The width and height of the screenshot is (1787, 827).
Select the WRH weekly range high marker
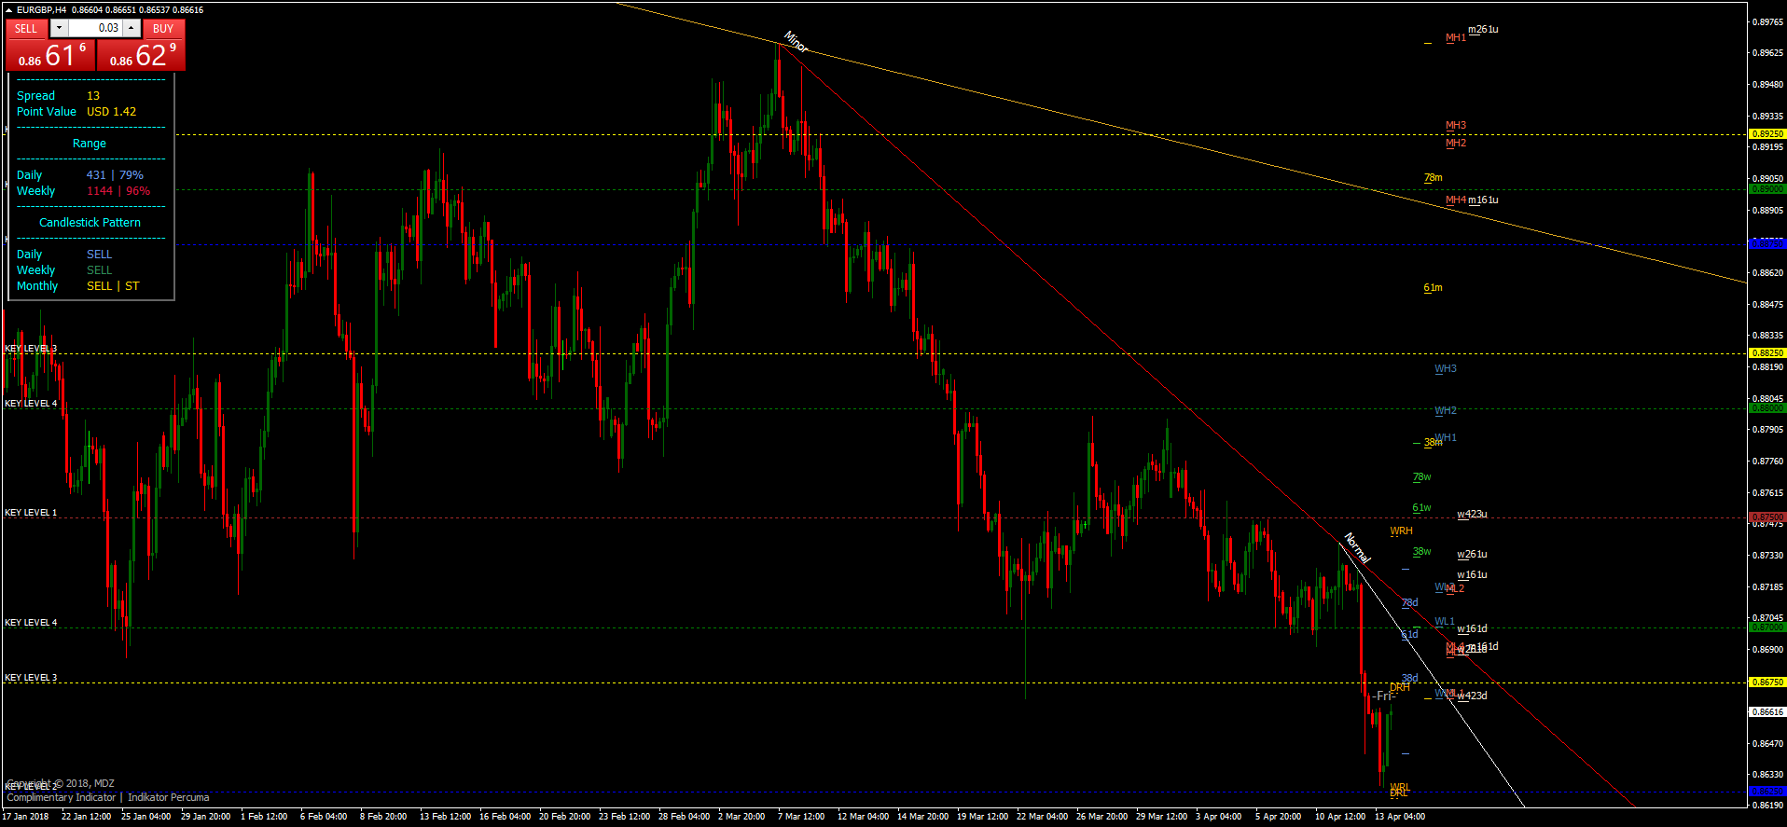coord(1401,531)
